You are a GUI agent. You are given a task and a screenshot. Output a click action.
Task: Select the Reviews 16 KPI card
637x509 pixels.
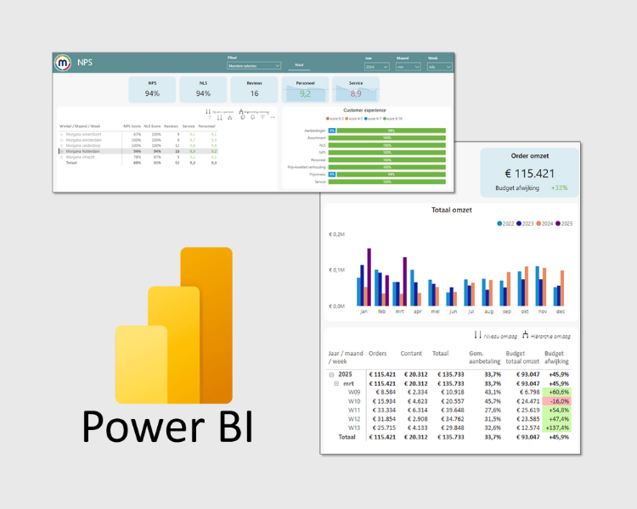[254, 89]
